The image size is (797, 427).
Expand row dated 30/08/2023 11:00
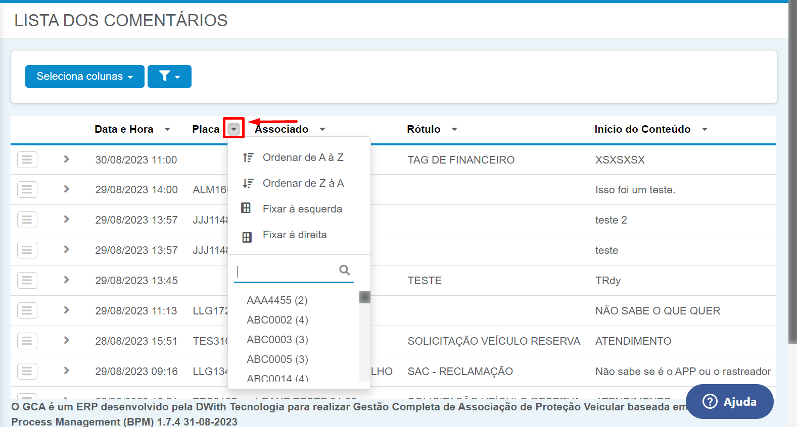pyautogui.click(x=66, y=159)
